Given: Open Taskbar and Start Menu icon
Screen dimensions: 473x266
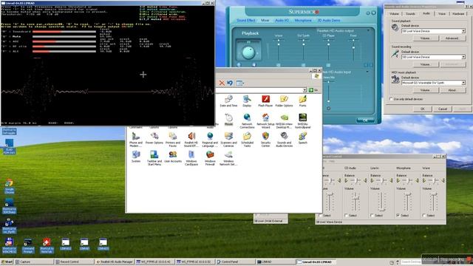Looking at the screenshot, I should [154, 158].
